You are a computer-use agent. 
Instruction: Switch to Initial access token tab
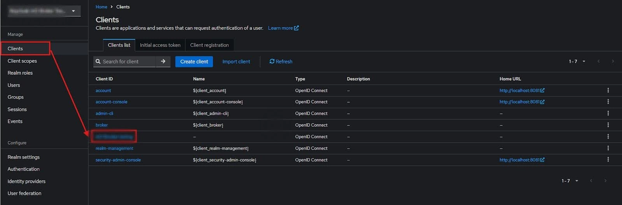point(160,45)
